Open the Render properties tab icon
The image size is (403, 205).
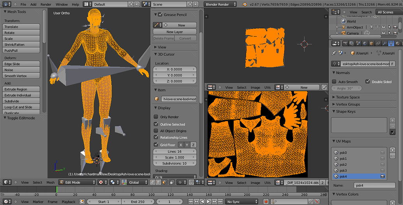[x=345, y=43]
